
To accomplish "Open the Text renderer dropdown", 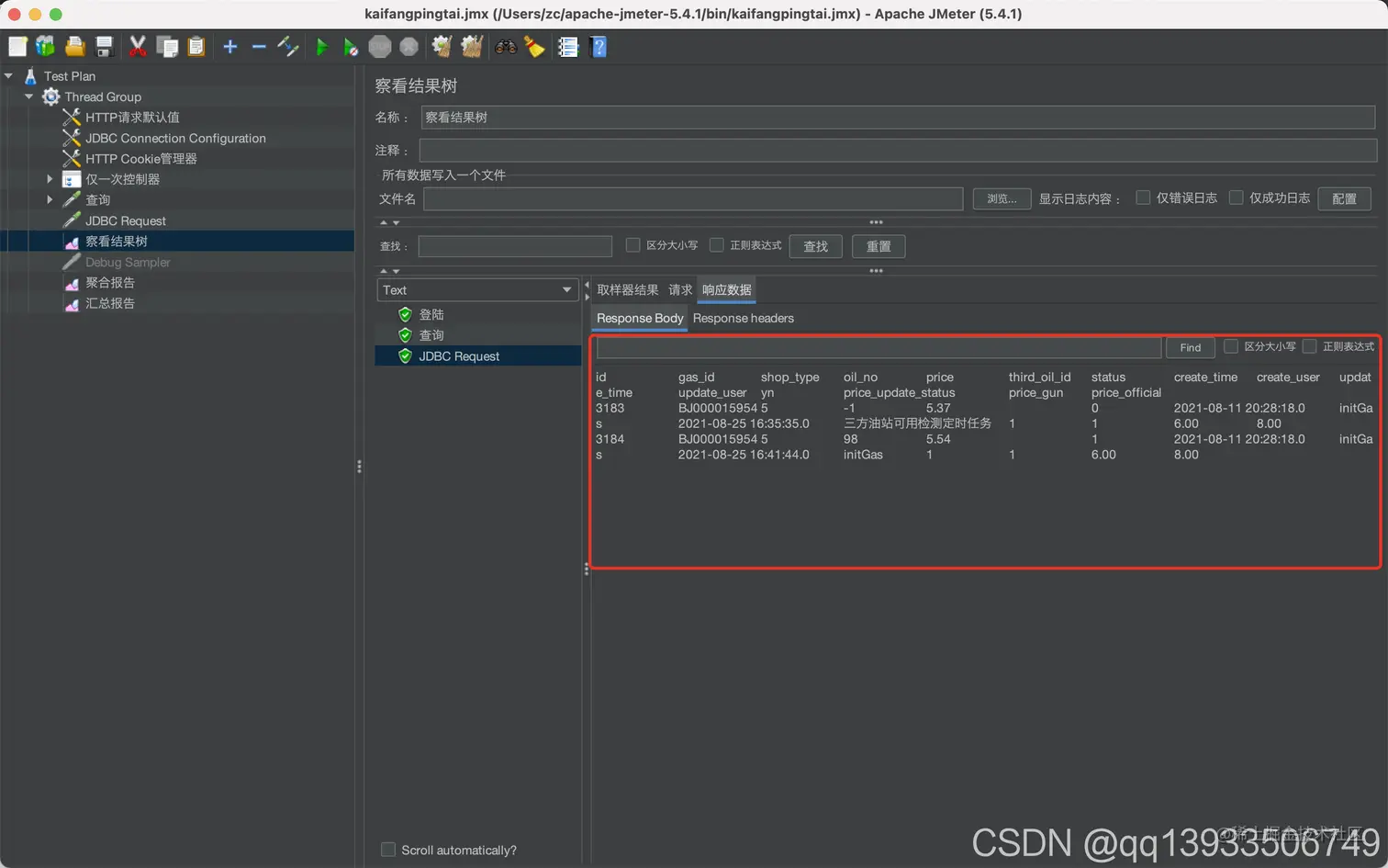I will pyautogui.click(x=477, y=290).
